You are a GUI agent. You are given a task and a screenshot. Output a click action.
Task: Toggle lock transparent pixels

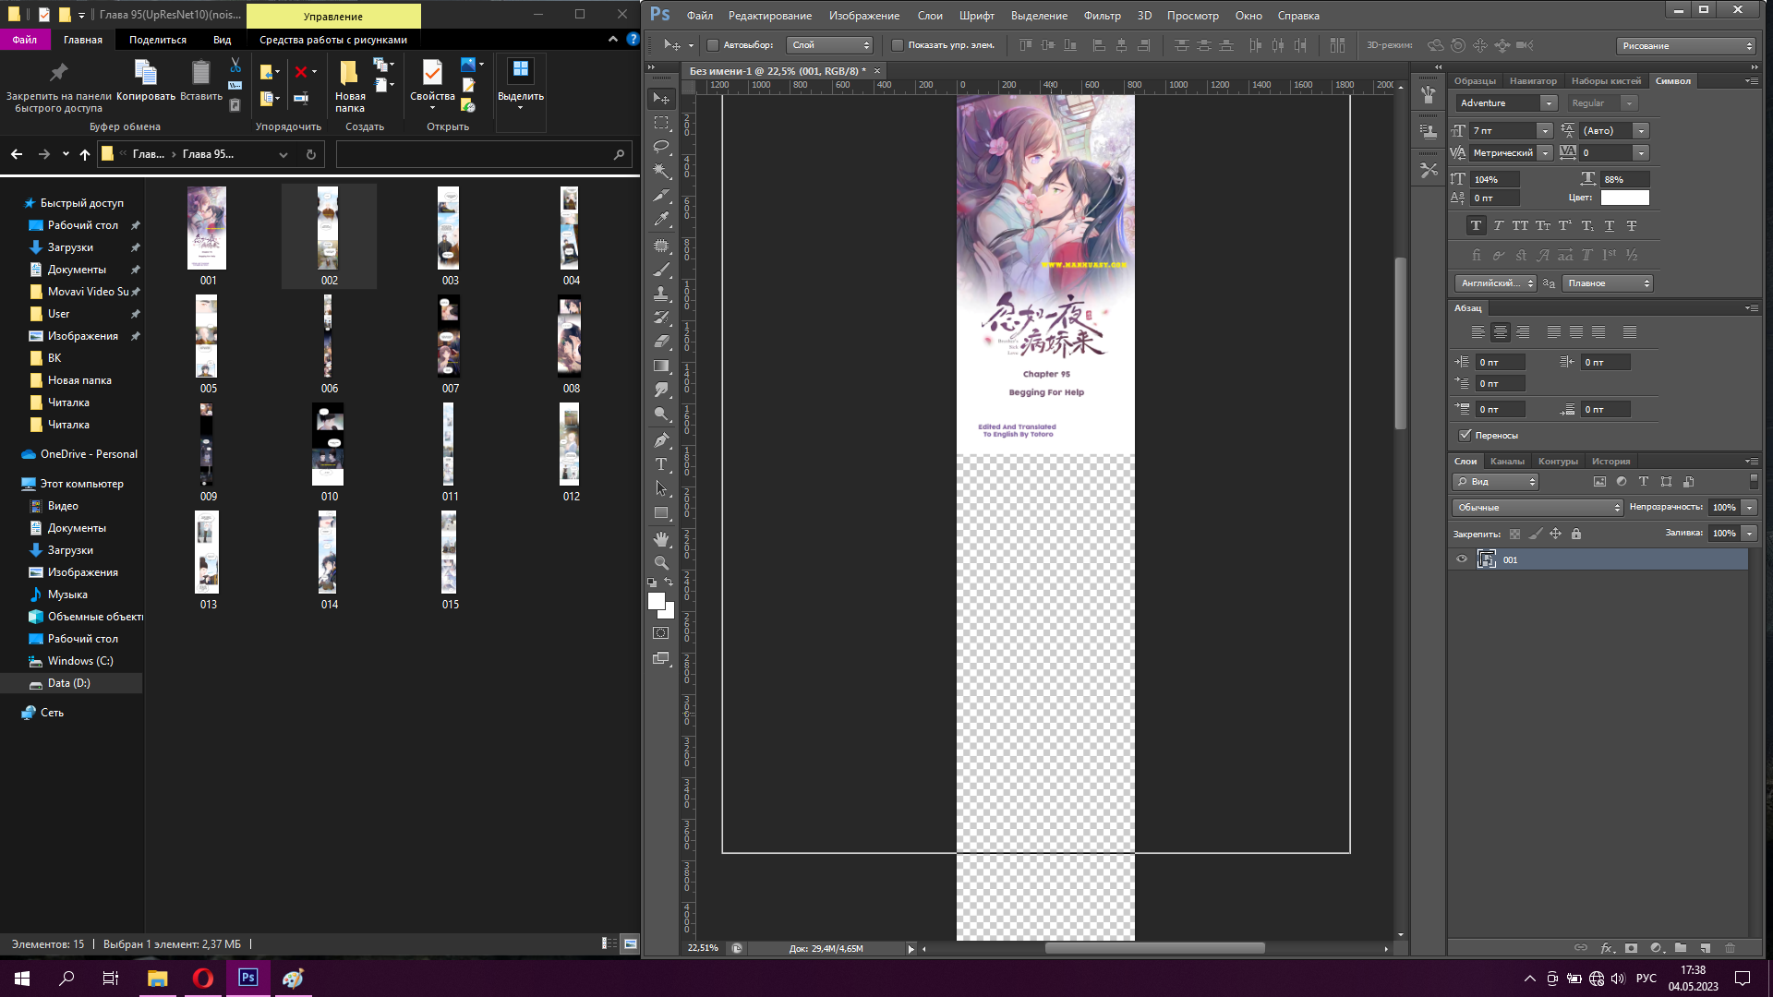tap(1514, 534)
